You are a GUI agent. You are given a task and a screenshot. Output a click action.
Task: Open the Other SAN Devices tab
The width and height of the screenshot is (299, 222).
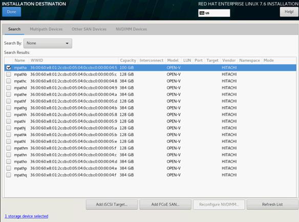pyautogui.click(x=89, y=29)
